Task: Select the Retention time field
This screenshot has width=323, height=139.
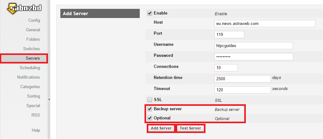Action: (242, 79)
